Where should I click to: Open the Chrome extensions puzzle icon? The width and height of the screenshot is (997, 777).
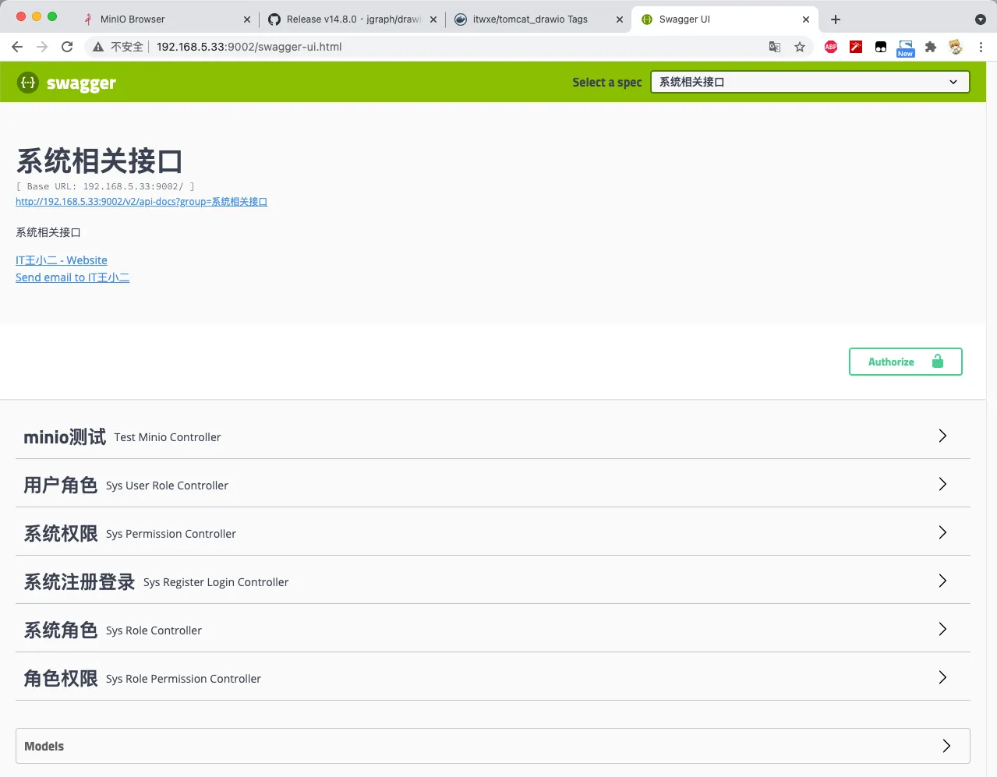coord(930,47)
